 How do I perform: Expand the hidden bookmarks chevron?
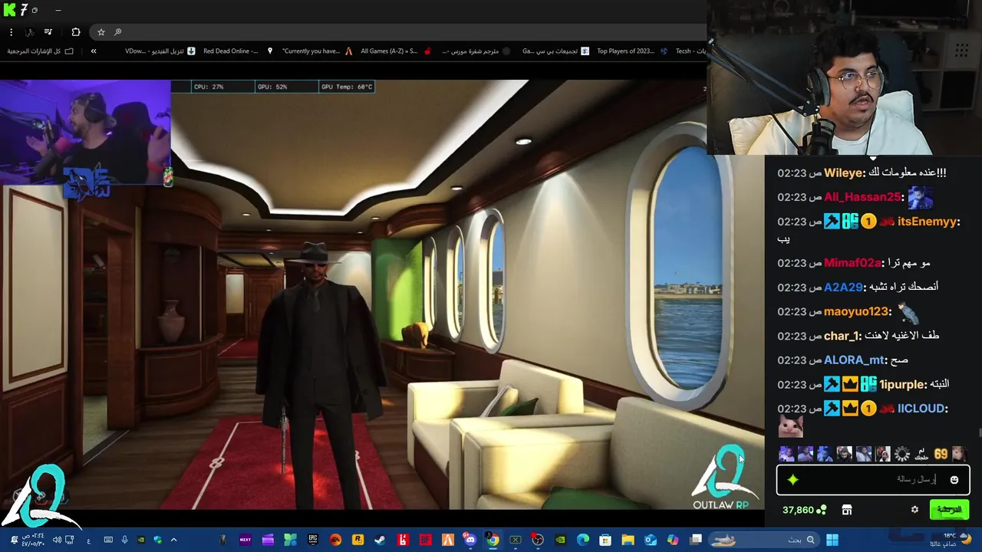(x=94, y=51)
